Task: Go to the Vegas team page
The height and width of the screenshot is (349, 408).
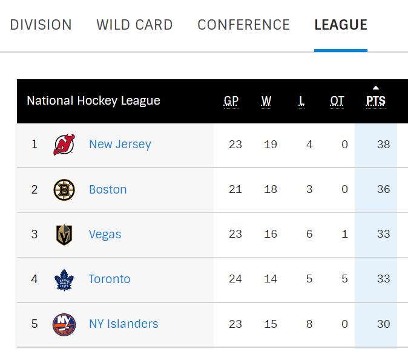Action: click(x=105, y=235)
